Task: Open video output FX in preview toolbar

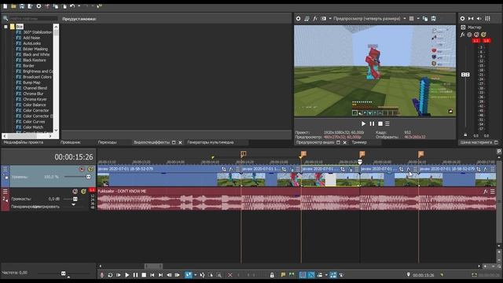Action: coord(315,19)
